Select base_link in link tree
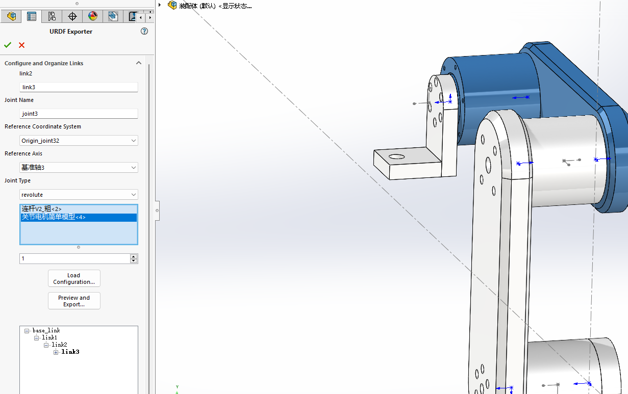 click(x=46, y=330)
